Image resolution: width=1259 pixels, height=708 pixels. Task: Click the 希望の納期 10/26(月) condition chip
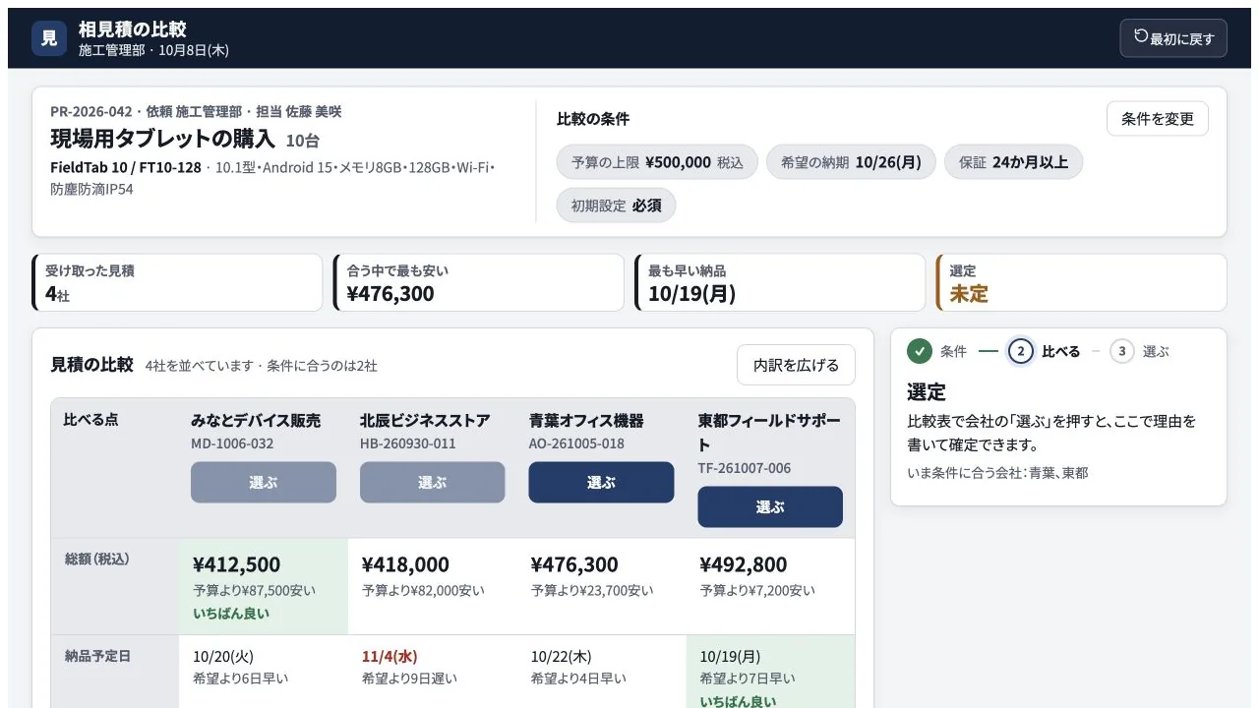851,162
